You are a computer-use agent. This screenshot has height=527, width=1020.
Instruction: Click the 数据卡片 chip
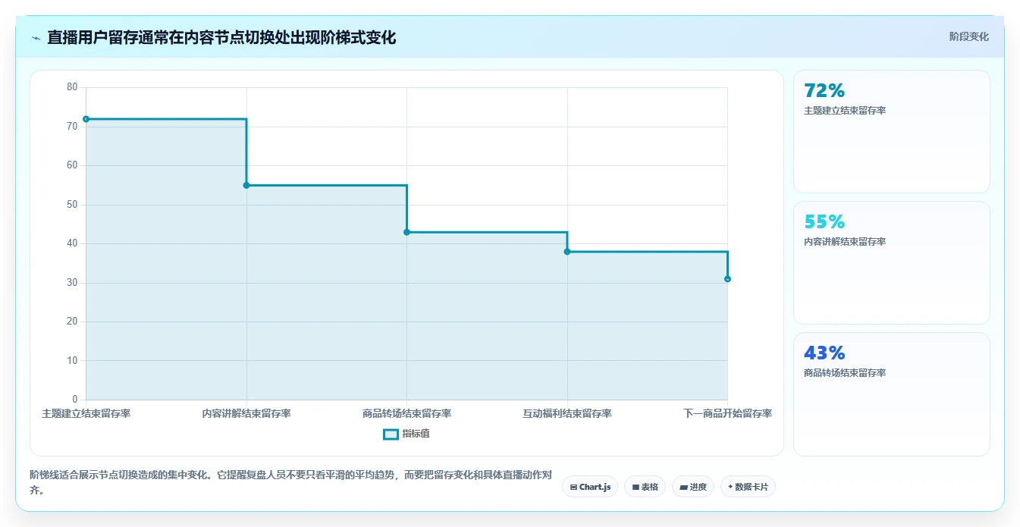tap(748, 487)
